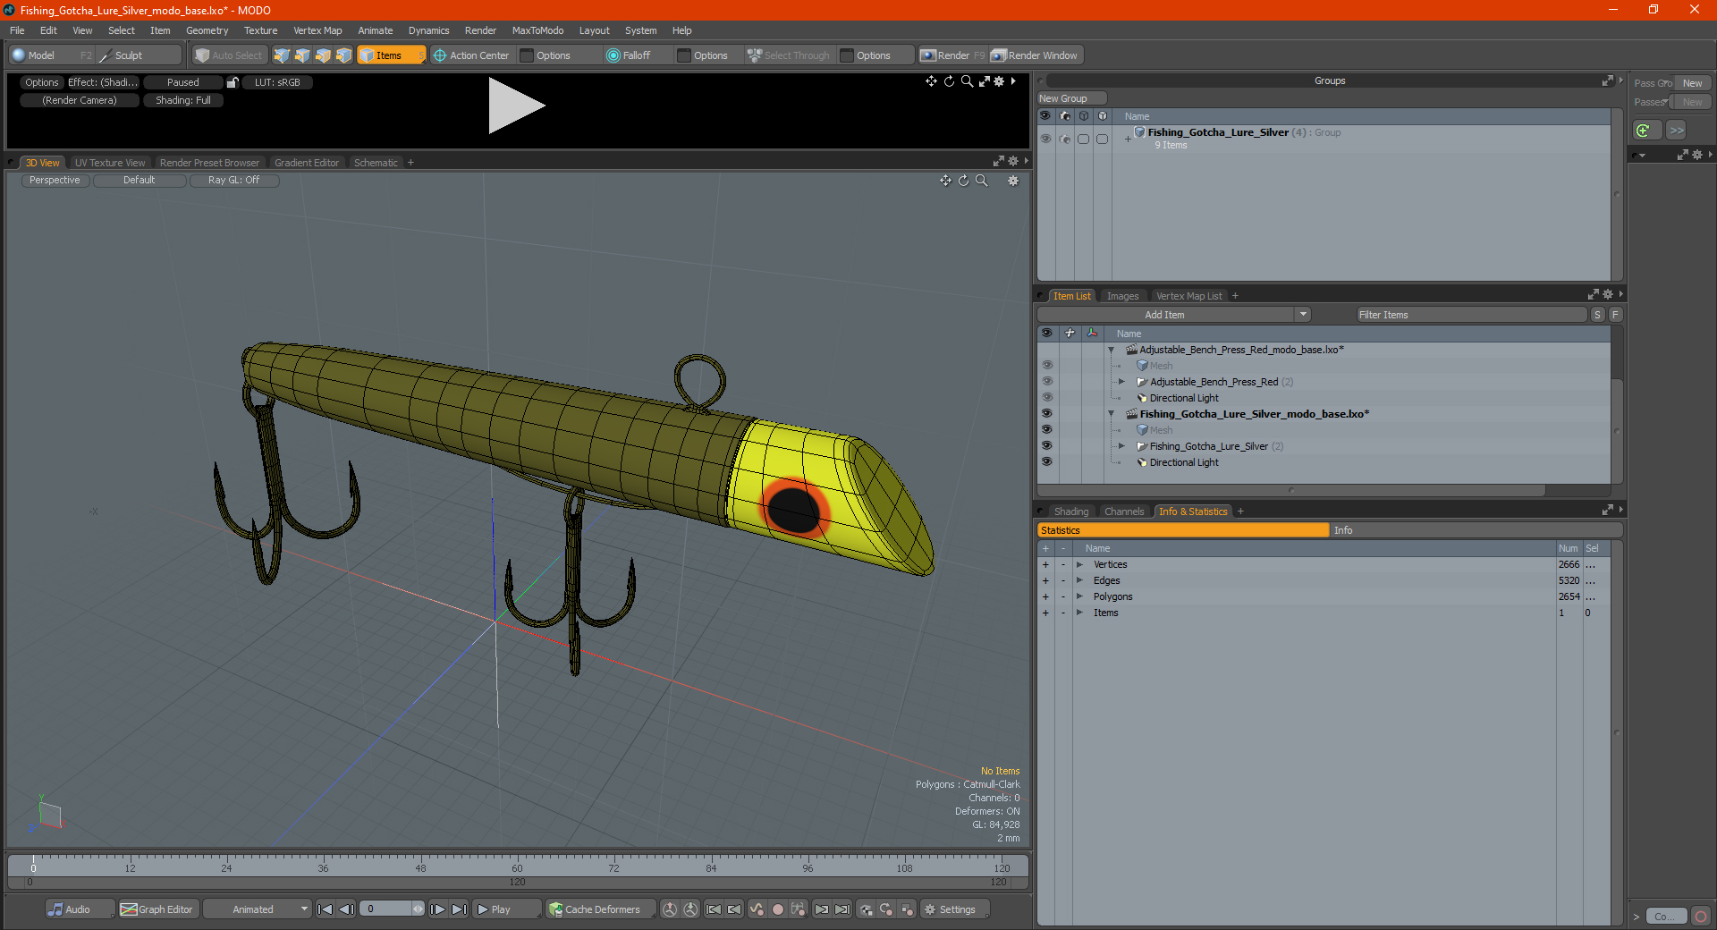
Task: Click the record keyframe circle icon
Action: coord(778,909)
